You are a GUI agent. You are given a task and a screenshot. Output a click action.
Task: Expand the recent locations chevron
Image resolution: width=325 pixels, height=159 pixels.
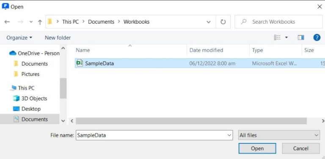pyautogui.click(x=31, y=22)
